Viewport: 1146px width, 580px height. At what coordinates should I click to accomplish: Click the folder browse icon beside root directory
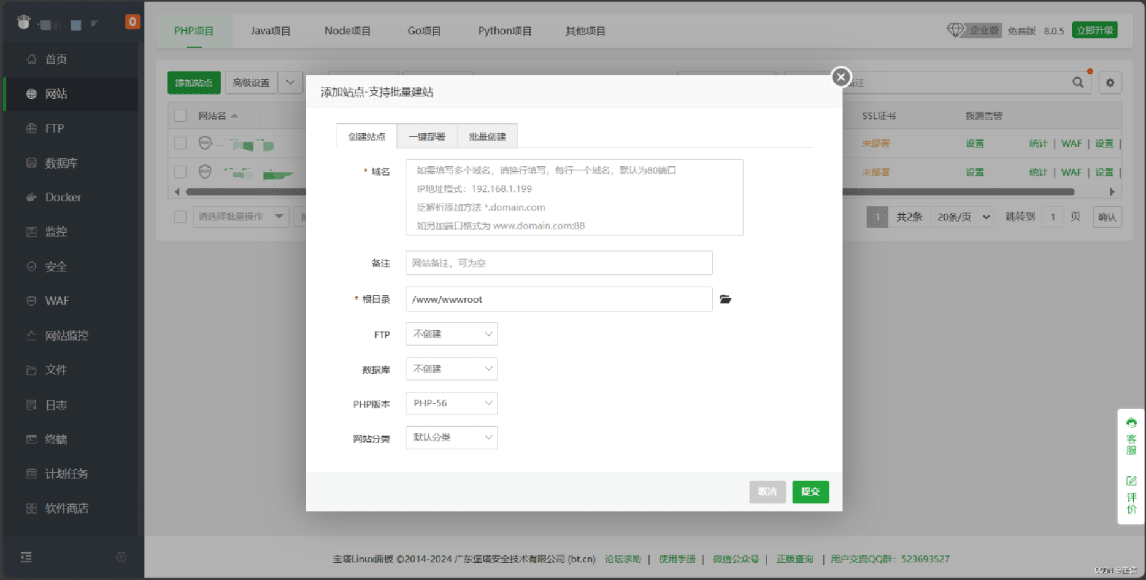pyautogui.click(x=725, y=300)
